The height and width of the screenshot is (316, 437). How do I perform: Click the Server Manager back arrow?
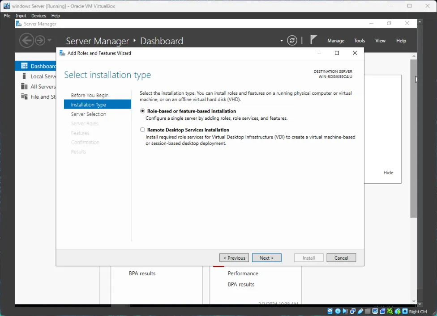pyautogui.click(x=27, y=41)
